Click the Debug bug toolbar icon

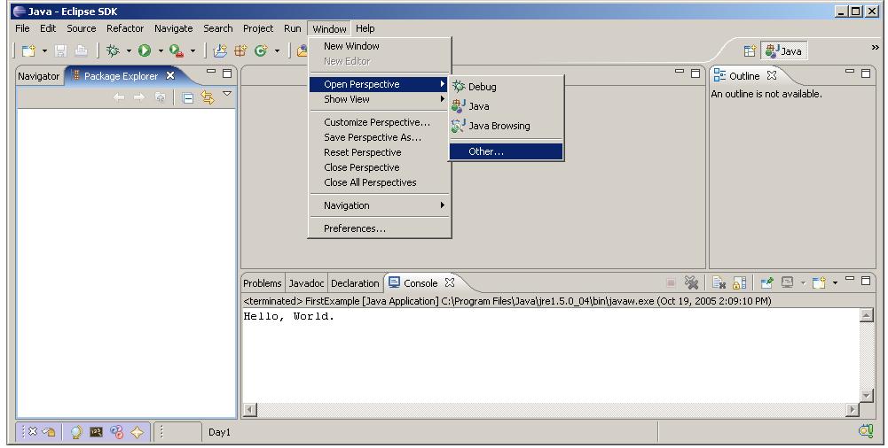pyautogui.click(x=113, y=50)
